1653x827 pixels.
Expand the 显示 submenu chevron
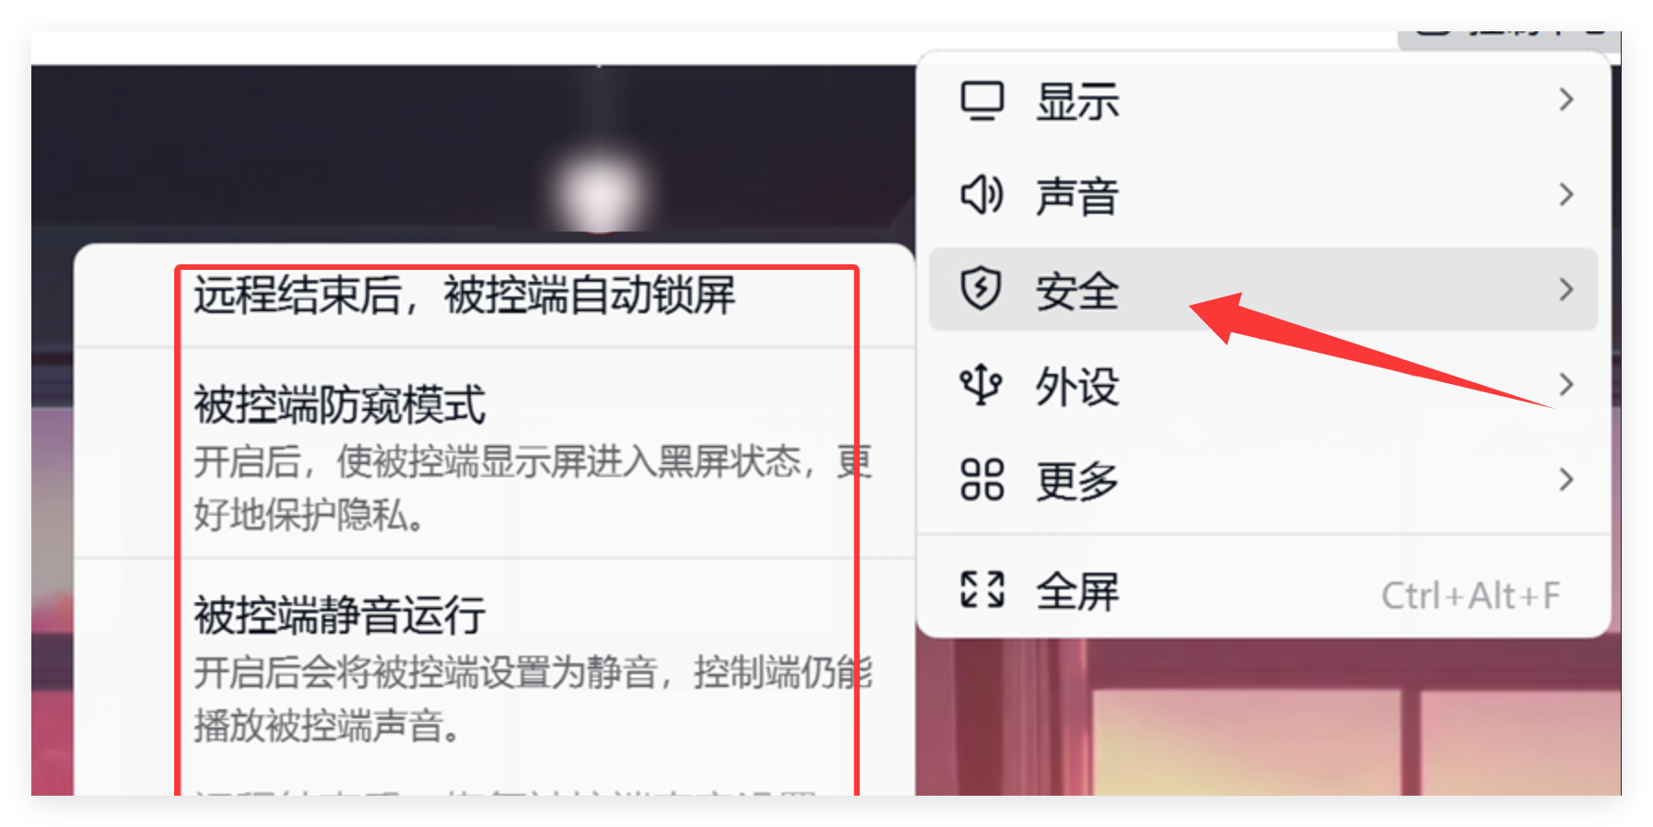click(1565, 99)
